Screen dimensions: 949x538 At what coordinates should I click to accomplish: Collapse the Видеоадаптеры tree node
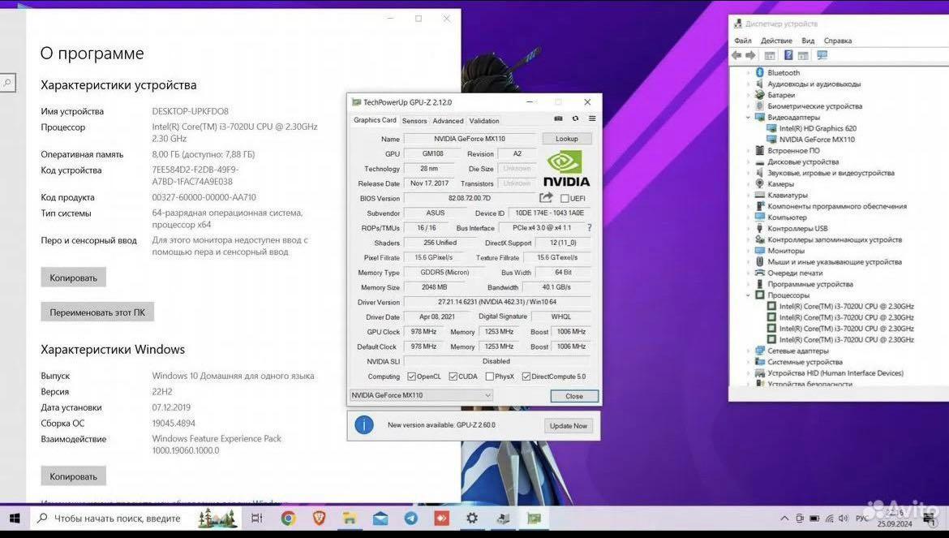point(748,118)
